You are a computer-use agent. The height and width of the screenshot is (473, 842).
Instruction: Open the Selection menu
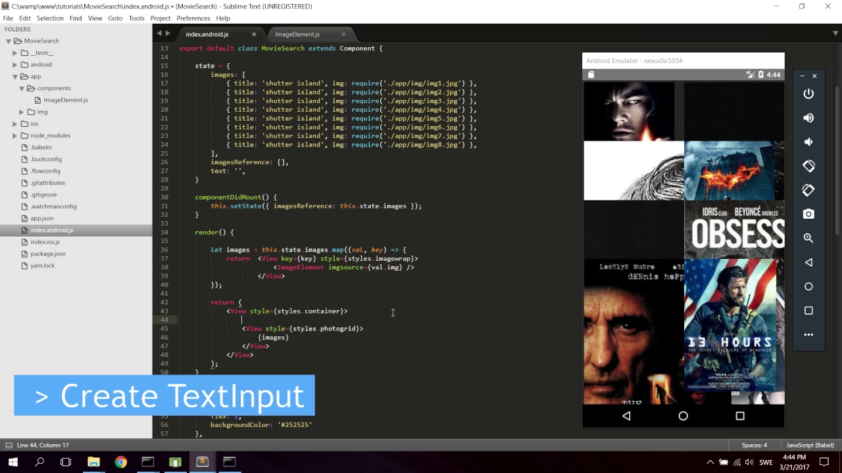coord(50,18)
